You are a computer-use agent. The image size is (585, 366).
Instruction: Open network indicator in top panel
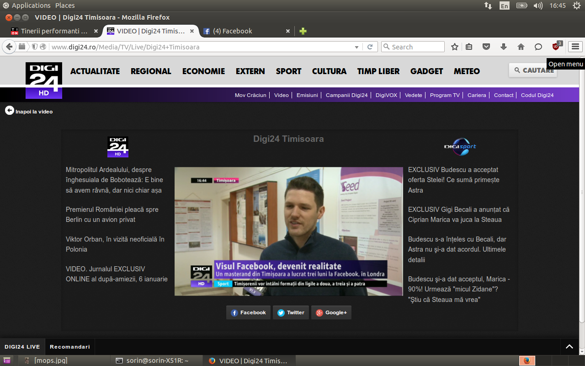click(x=488, y=5)
